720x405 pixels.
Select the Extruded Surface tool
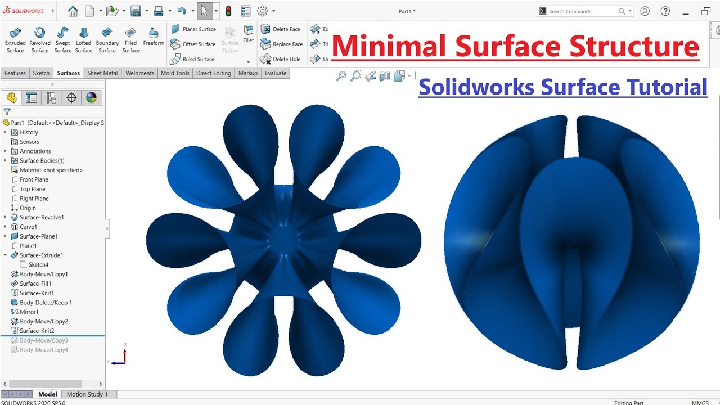coord(15,40)
